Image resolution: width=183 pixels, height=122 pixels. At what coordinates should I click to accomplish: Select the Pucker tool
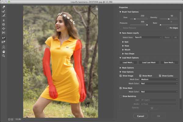pyautogui.click(x=4, y=24)
